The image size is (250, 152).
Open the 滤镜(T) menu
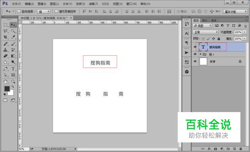[x=93, y=4]
